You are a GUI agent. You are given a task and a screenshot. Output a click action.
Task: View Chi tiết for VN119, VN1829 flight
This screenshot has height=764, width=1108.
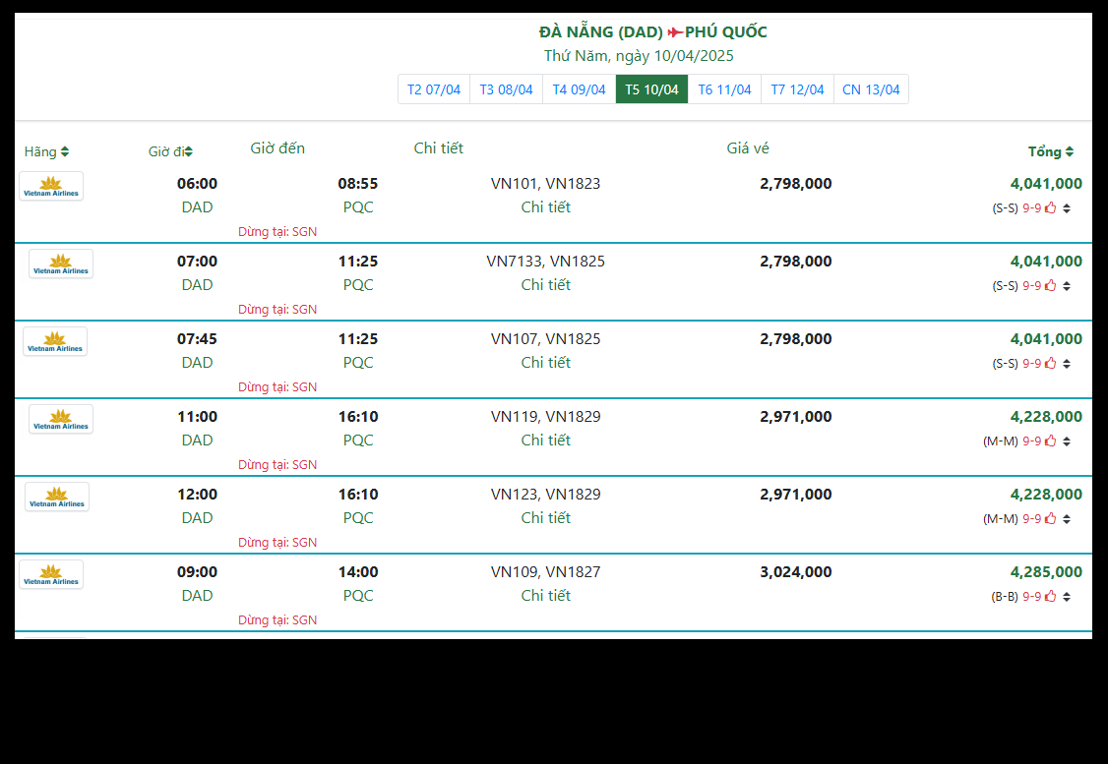(545, 441)
